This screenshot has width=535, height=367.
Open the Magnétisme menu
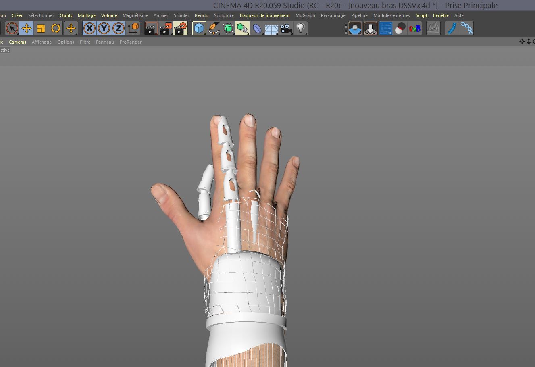135,15
